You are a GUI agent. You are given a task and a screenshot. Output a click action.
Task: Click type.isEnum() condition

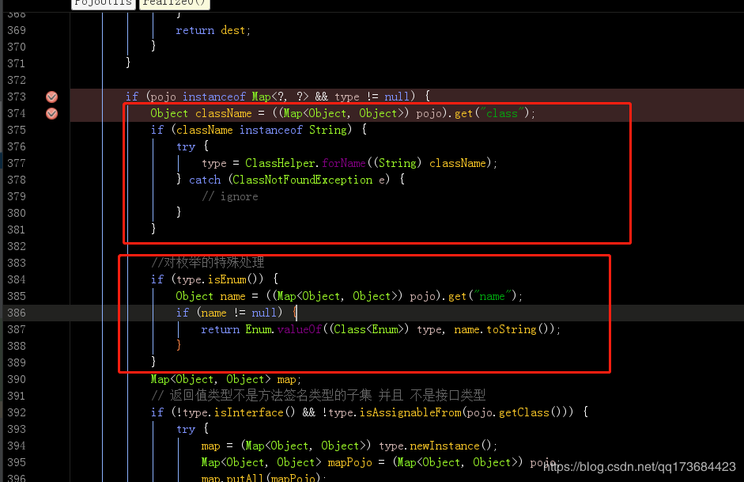coord(220,279)
